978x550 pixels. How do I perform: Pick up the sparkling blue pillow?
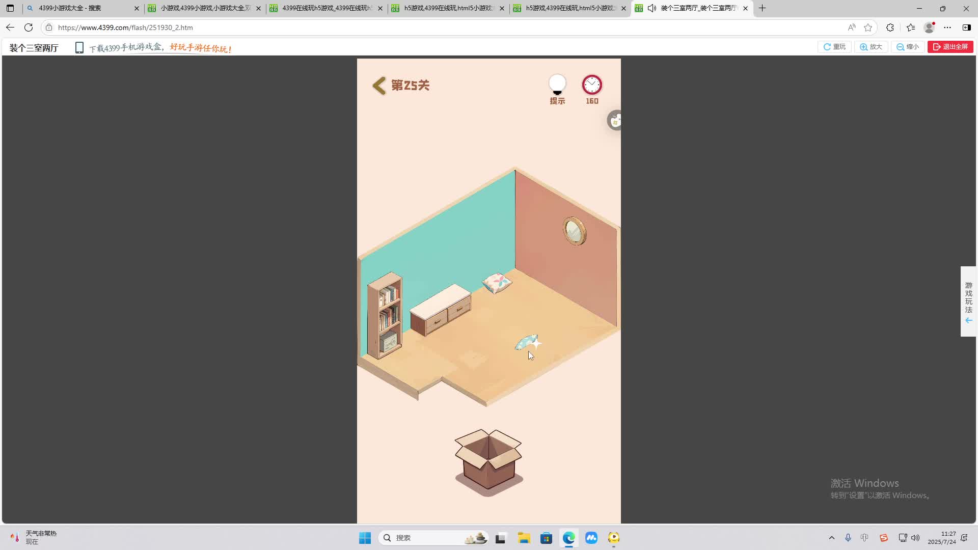coord(526,342)
